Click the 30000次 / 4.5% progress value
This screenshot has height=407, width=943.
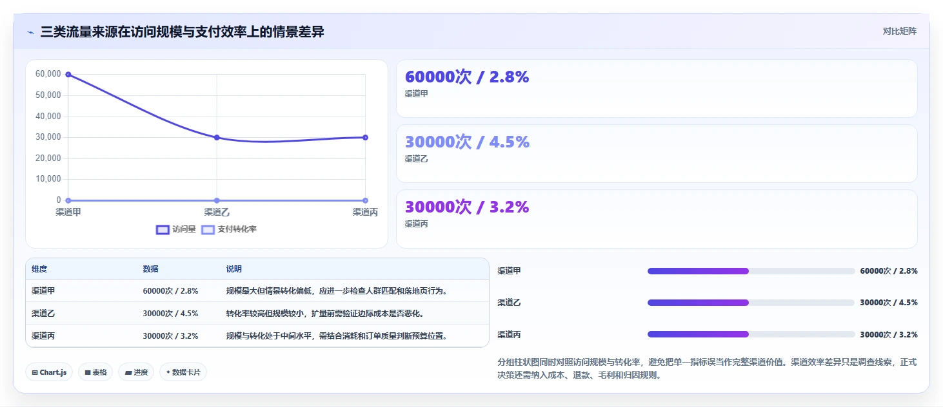[x=889, y=303]
